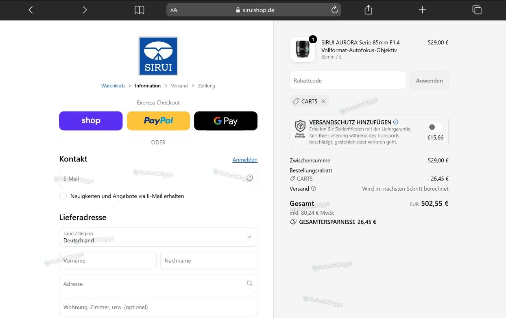Focus the Rabattcode input field
Viewport: 506px width, 318px height.
click(348, 81)
